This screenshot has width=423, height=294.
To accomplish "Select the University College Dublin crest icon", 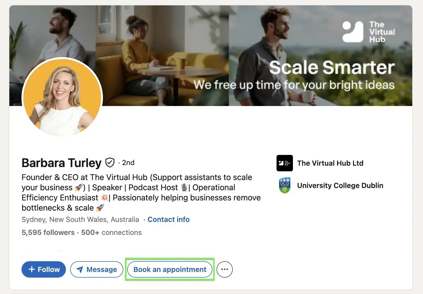I will tap(285, 185).
